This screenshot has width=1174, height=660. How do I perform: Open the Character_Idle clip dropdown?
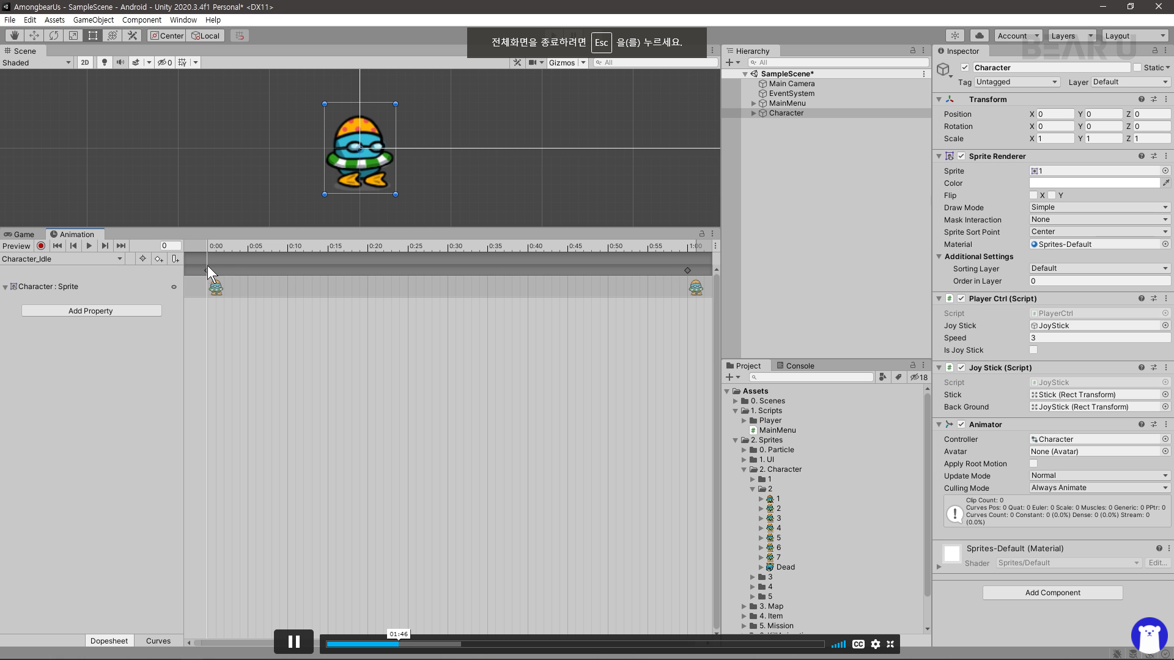pos(62,259)
